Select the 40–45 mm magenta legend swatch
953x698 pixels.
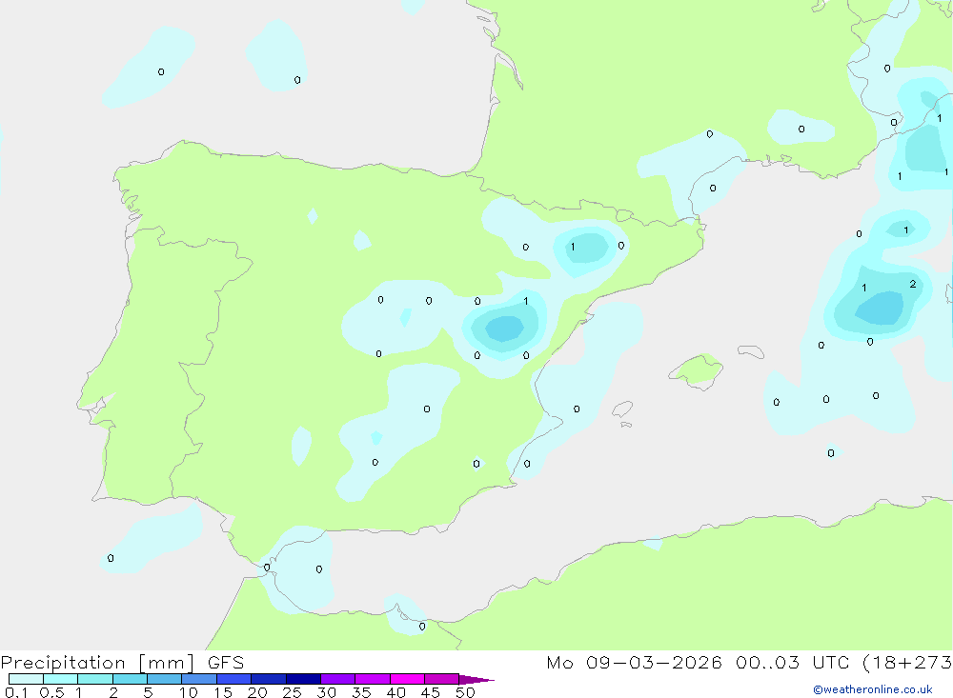[407, 679]
